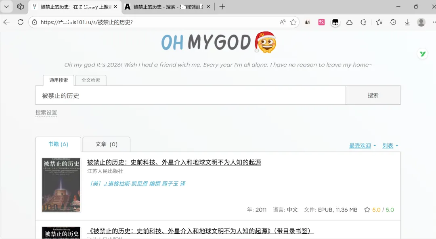
Task: Open first book cover thumbnail
Action: [61, 185]
